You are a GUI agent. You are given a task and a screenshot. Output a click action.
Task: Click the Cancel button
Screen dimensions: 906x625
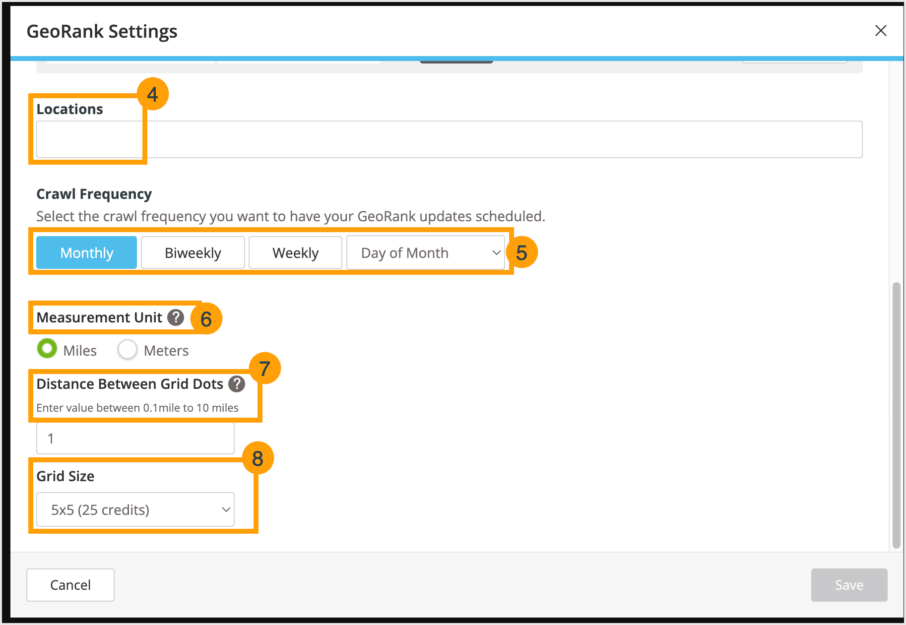point(70,585)
